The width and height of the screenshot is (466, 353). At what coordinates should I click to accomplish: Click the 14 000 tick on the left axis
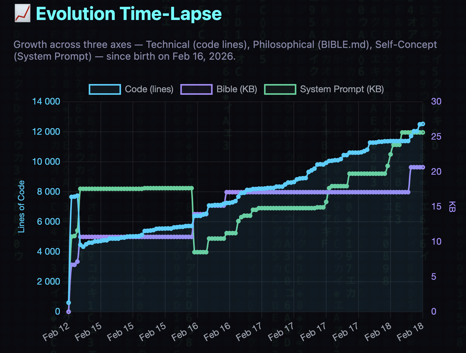tap(46, 102)
